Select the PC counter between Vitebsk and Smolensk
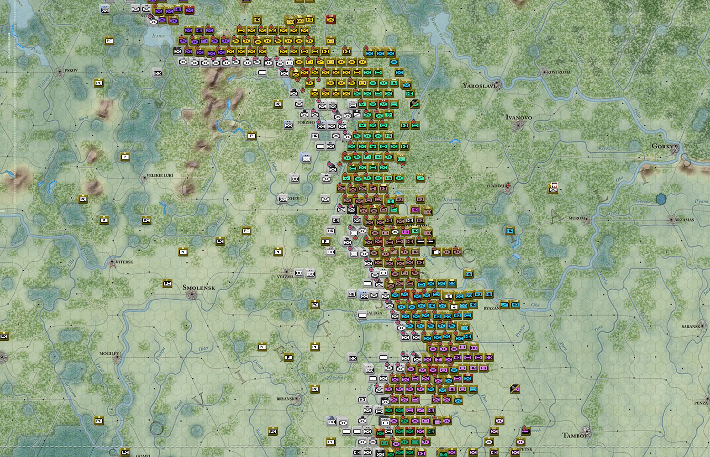Screen dimensions: 710x457 pyautogui.click(x=167, y=283)
